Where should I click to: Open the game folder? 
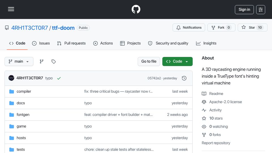coord(21,126)
